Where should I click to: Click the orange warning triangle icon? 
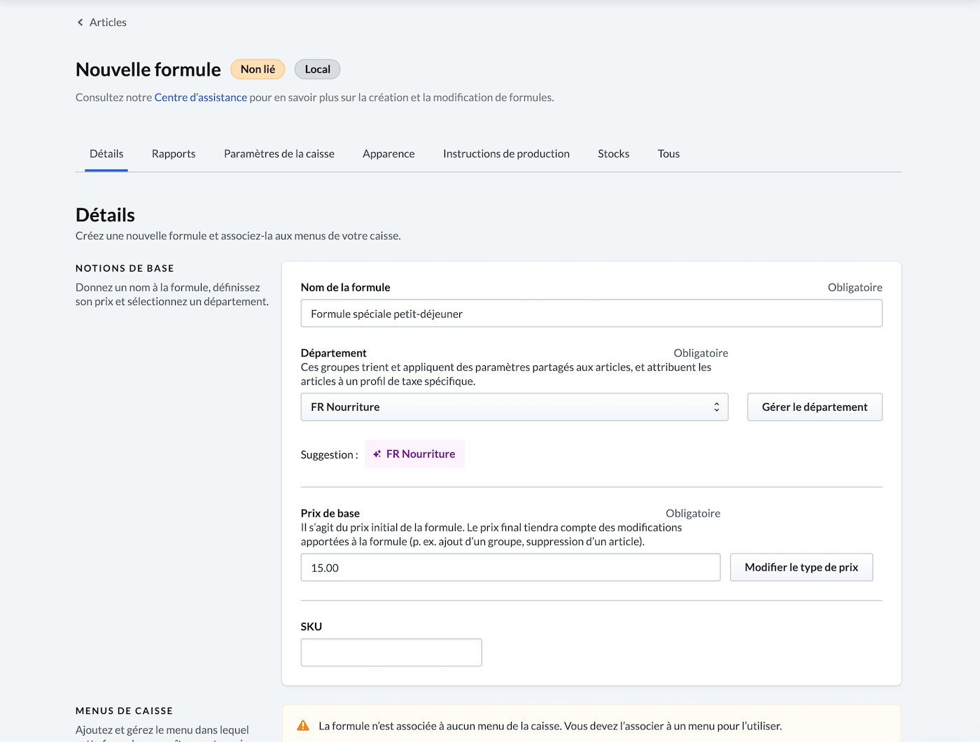[303, 726]
